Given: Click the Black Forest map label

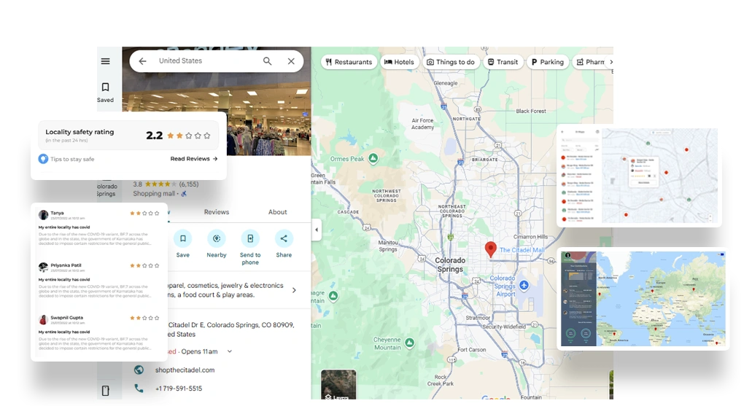Looking at the screenshot, I should [x=531, y=111].
